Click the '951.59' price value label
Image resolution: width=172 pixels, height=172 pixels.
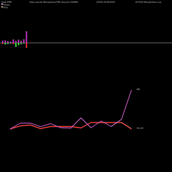(x=140, y=128)
